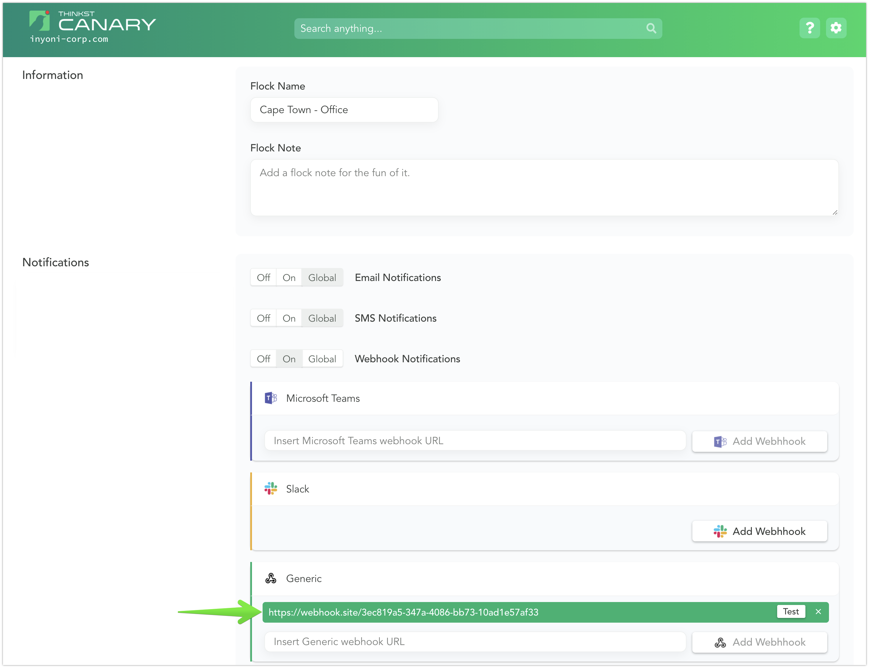
Task: Set Webhook Notifications to Off
Action: pos(263,359)
